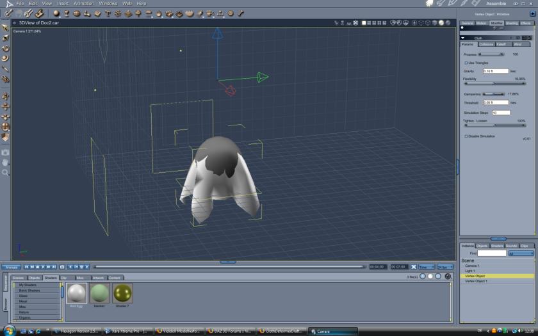Select the arrow selection tool in left toolbar
538x336 pixels.
(x=5, y=28)
